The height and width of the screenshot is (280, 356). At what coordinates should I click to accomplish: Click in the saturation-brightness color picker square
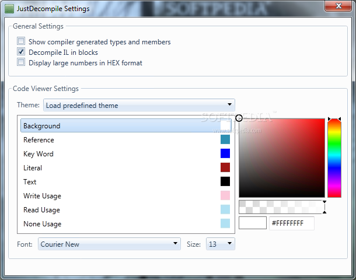click(282, 158)
